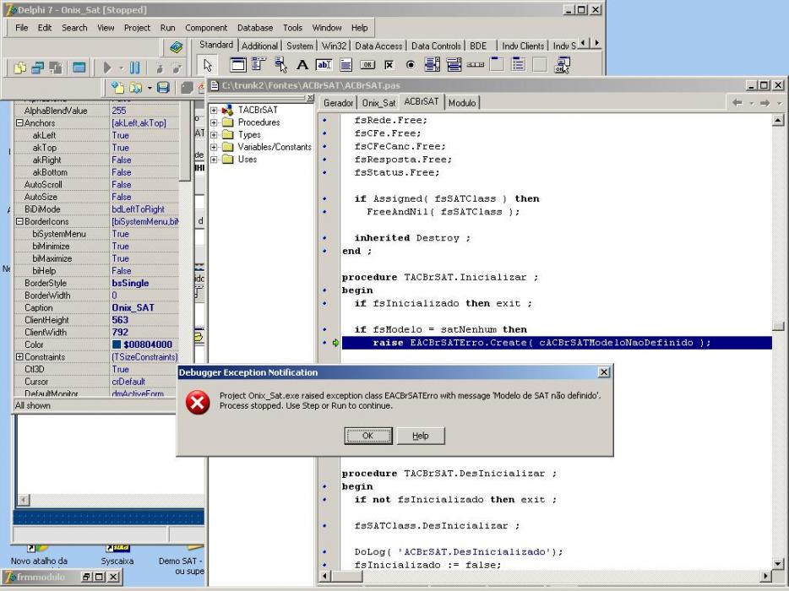
Task: Pick the Memo component icon
Action: tap(346, 65)
